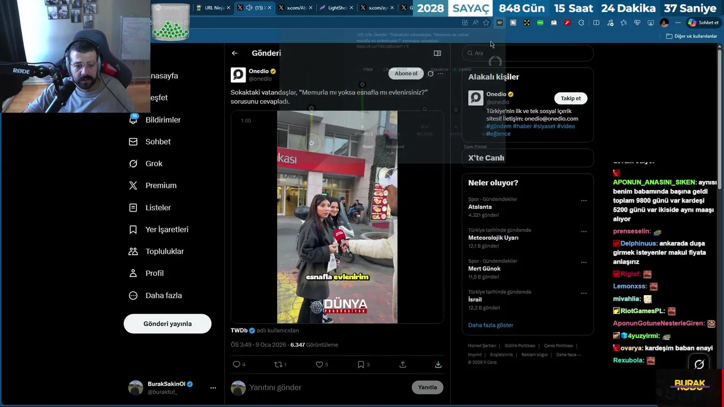Open Atalanta trending topic
This screenshot has height=407, width=724.
click(480, 207)
